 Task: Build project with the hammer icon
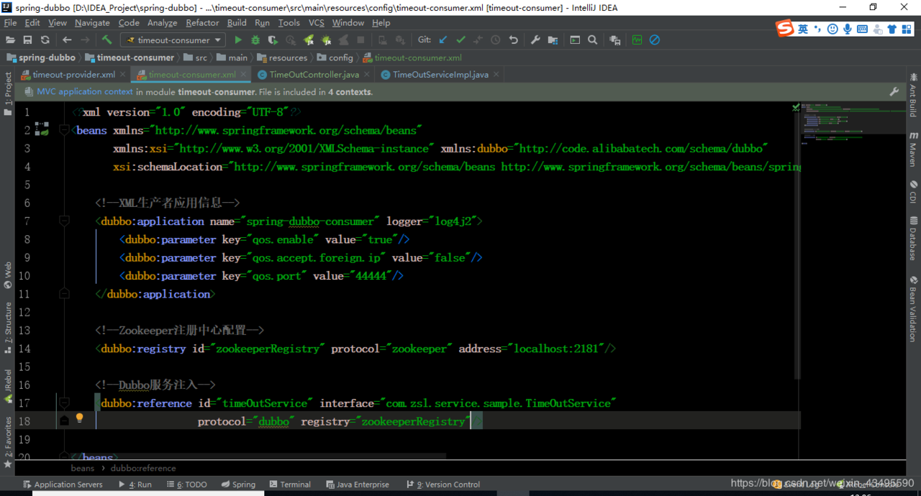coord(106,40)
